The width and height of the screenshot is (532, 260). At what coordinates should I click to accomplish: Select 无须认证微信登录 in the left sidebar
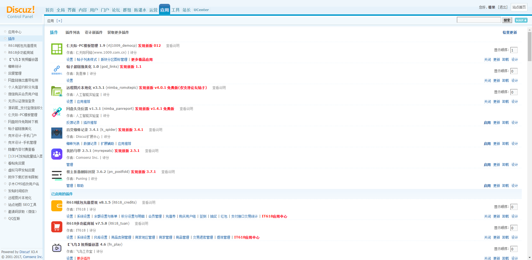[21, 101]
